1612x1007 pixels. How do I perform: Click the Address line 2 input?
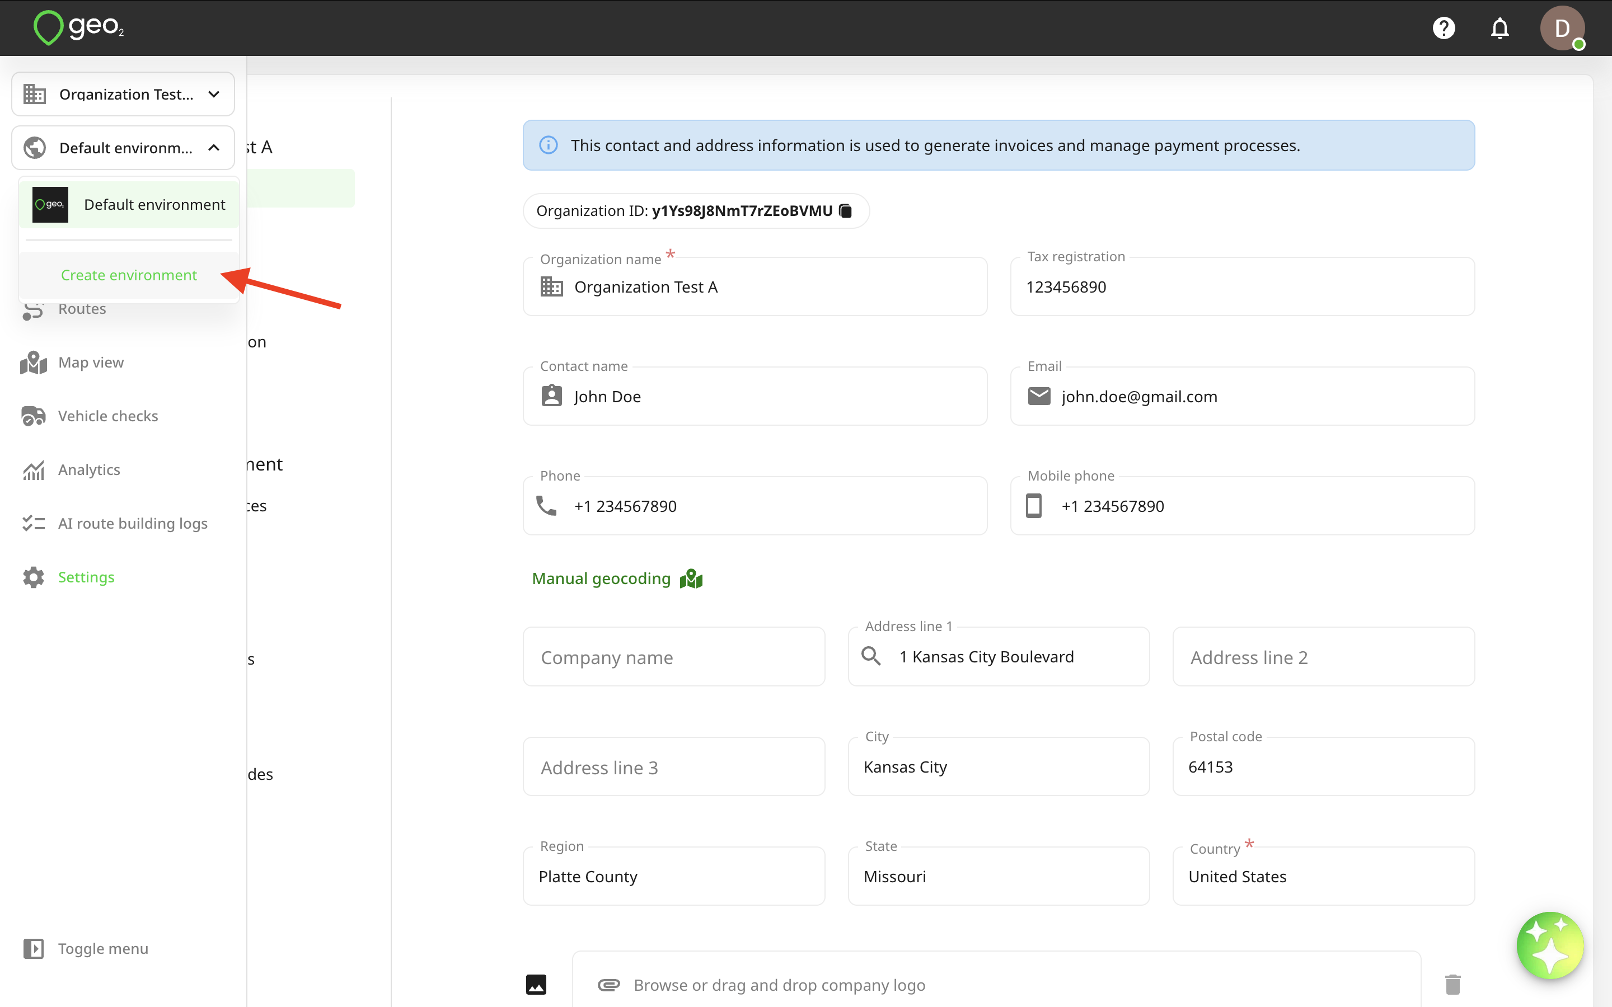(x=1324, y=657)
